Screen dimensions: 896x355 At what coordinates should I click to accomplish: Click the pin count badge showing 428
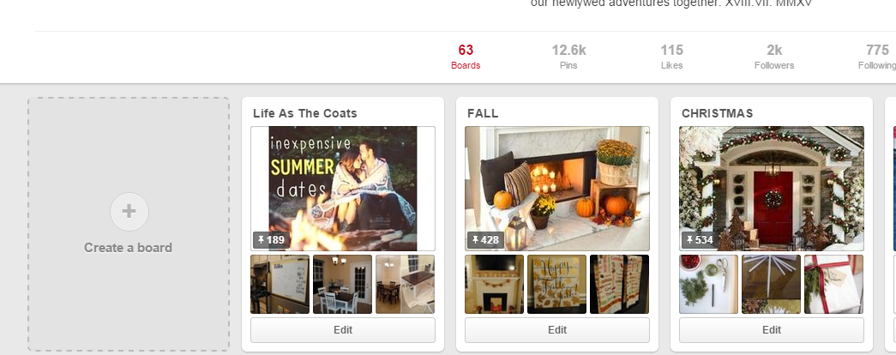pos(485,240)
